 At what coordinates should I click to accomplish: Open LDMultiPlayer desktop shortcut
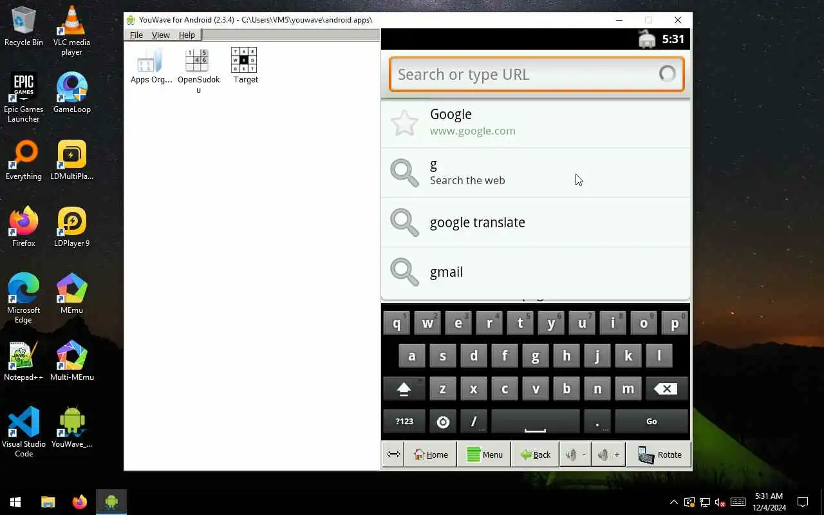coord(71,160)
